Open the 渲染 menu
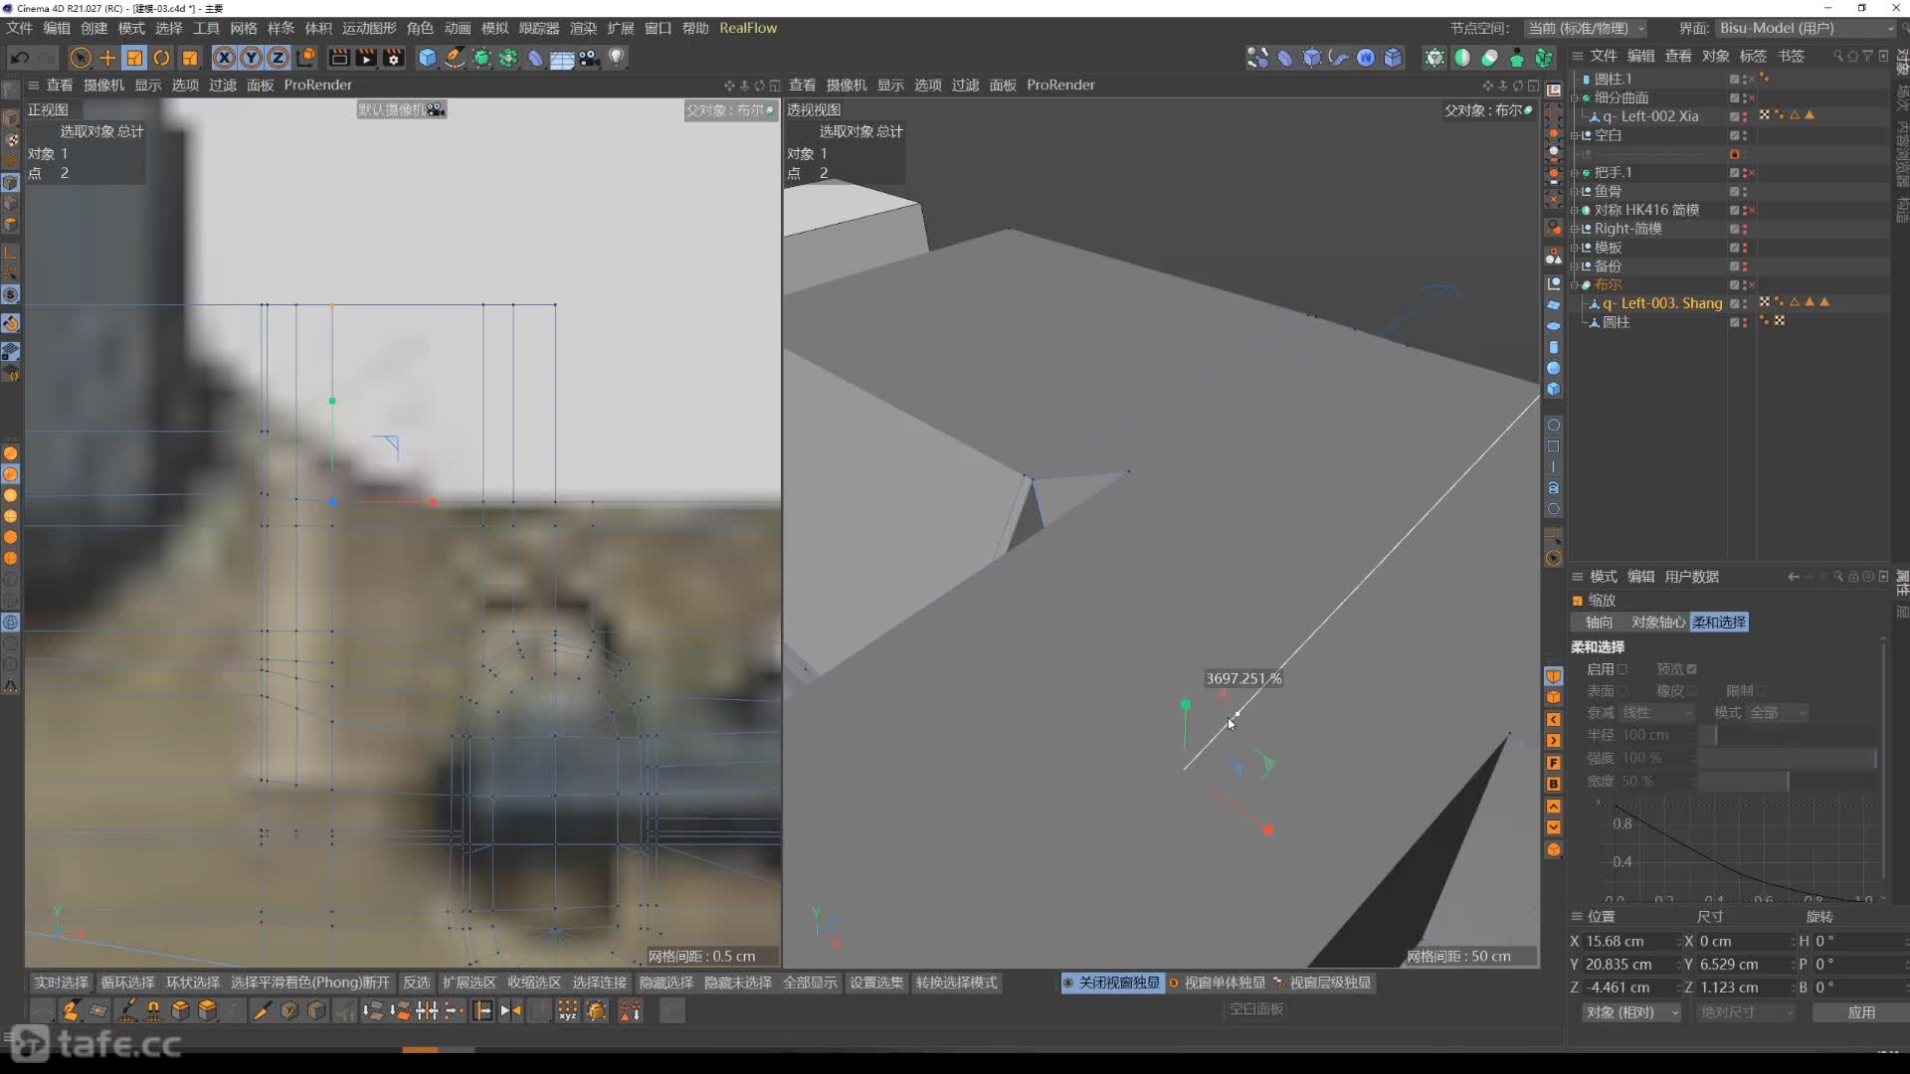The image size is (1910, 1074). coord(583,28)
